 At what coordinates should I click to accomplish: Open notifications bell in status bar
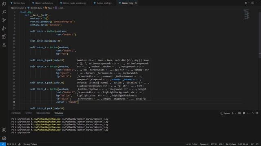(257, 144)
